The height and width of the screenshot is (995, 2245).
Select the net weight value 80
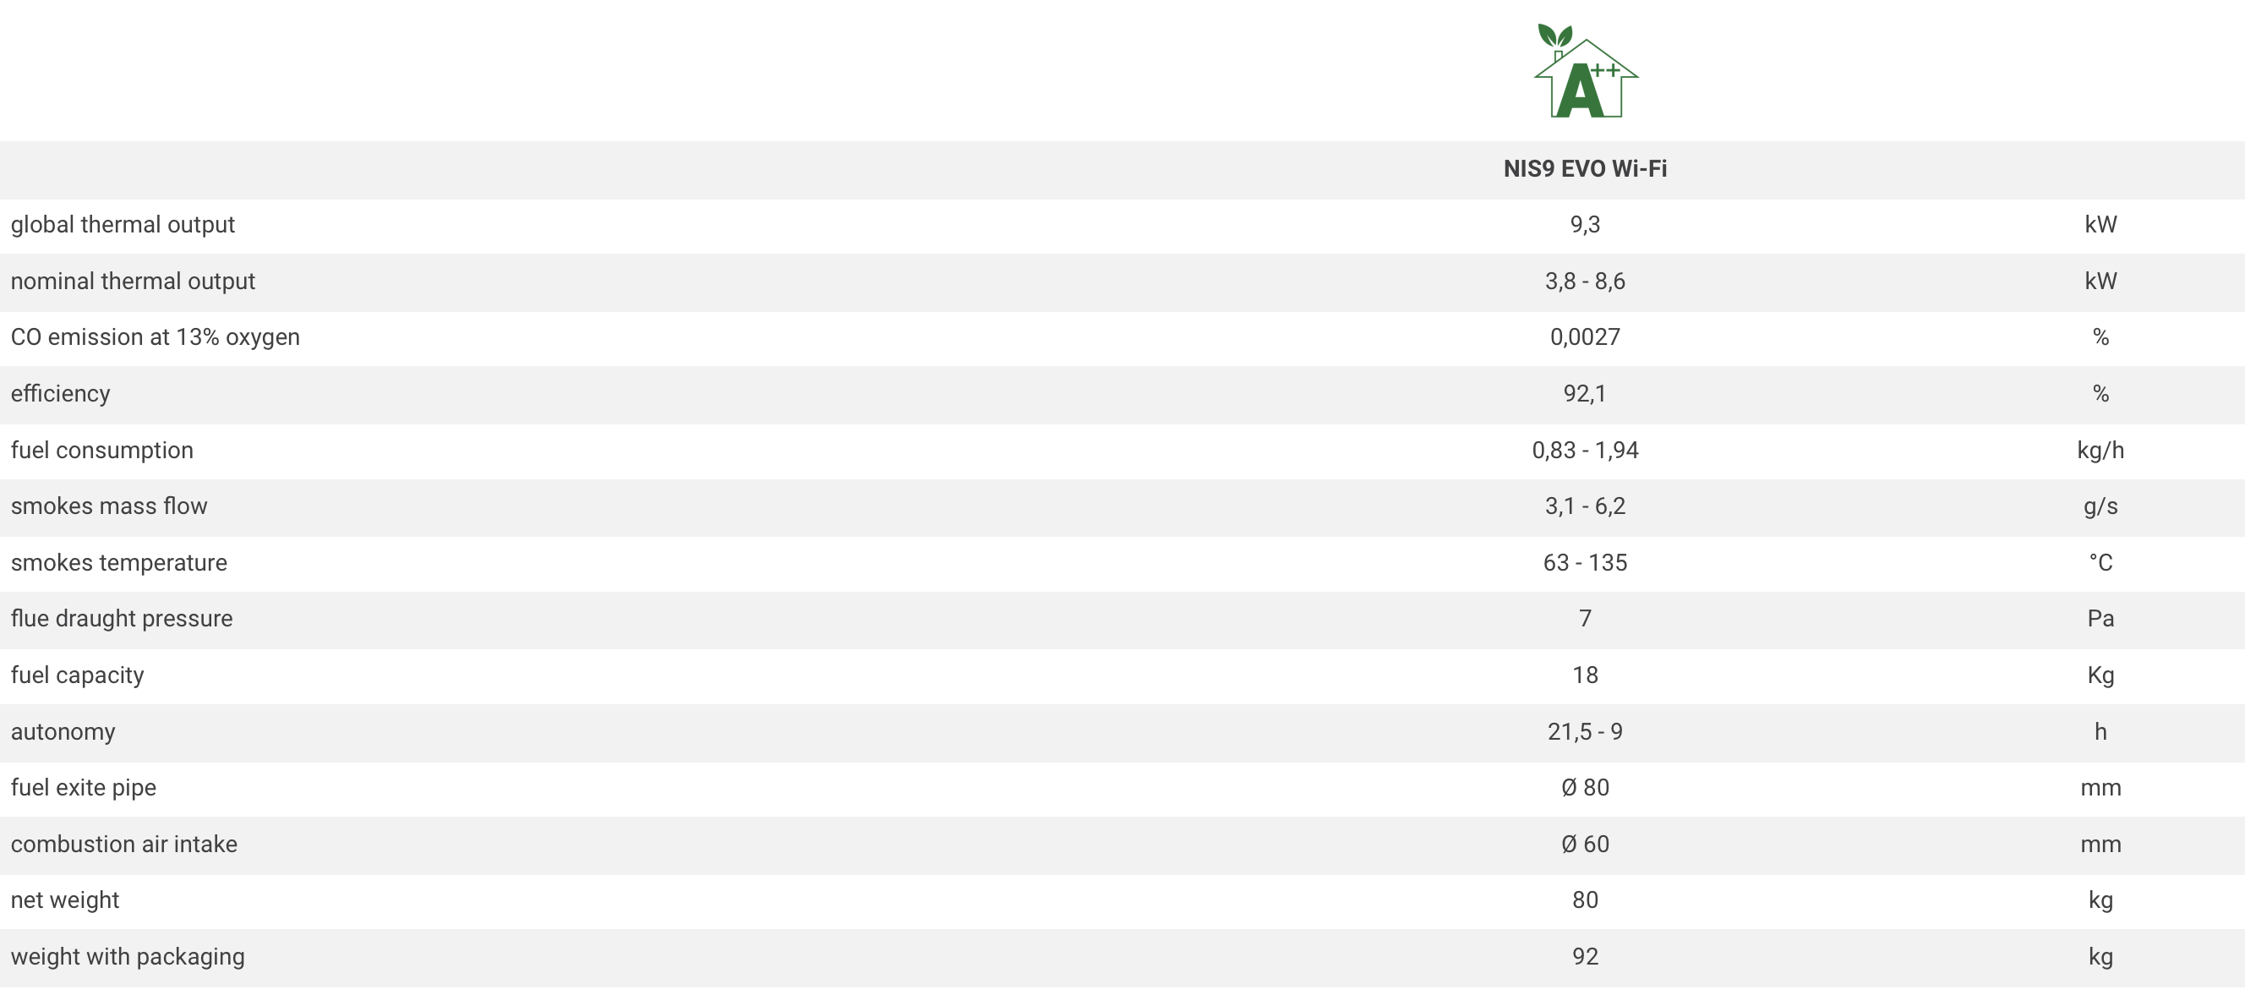pyautogui.click(x=1584, y=900)
